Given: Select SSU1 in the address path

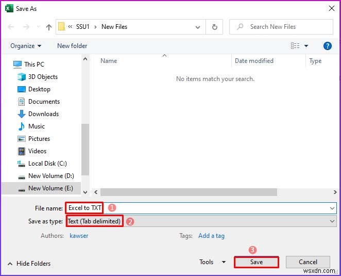Looking at the screenshot, I should 82,27.
